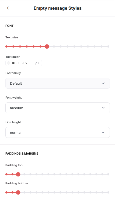The width and height of the screenshot is (115, 210).
Task: Click the Empty message Styles title
Action: (58, 8)
